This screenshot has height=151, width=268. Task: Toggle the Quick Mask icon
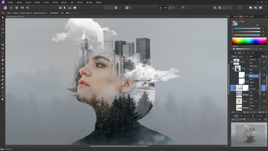(127, 8)
